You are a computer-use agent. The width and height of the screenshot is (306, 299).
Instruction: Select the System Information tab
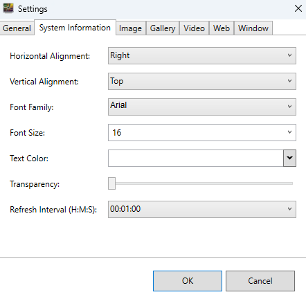pos(75,28)
